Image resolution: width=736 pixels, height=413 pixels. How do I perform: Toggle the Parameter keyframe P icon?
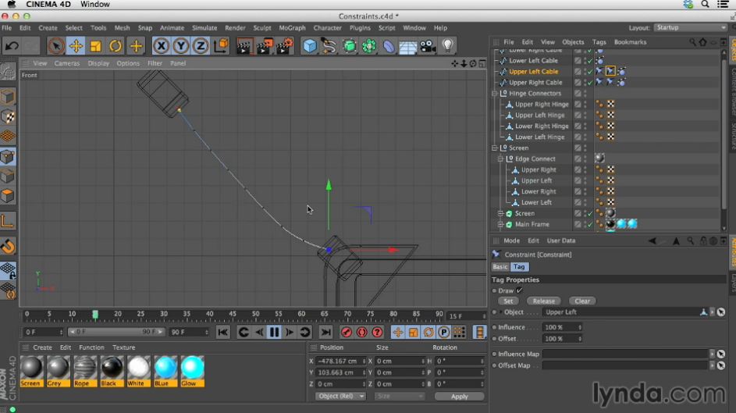tap(443, 333)
